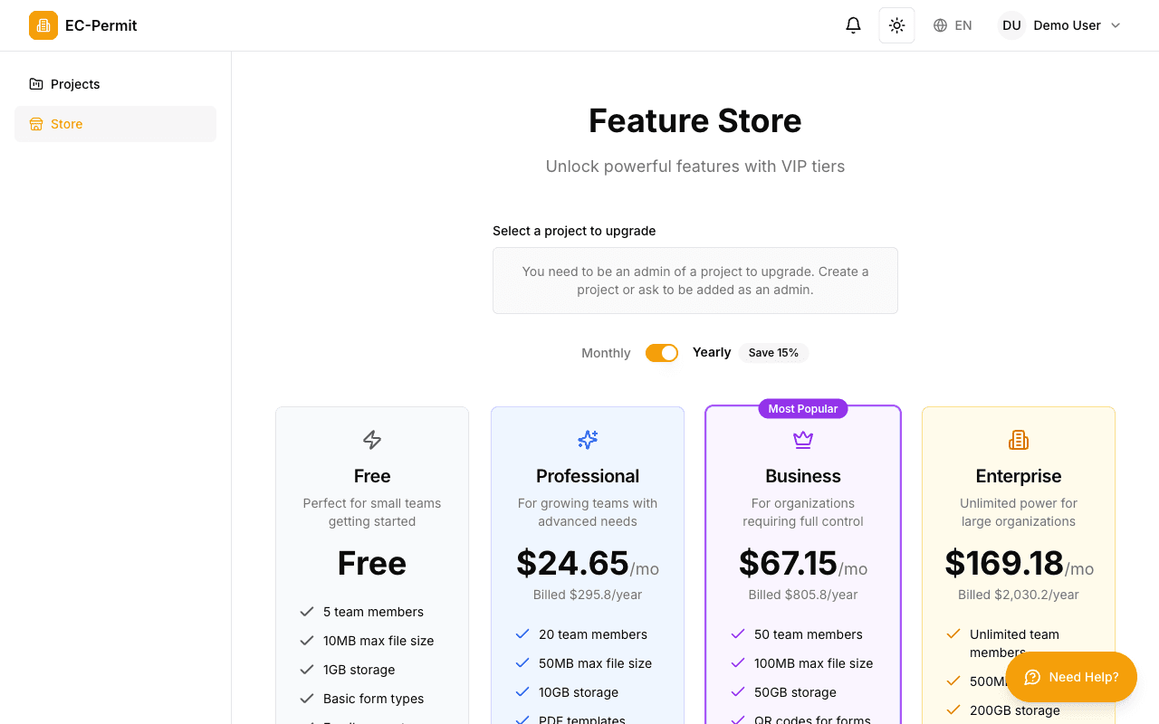The width and height of the screenshot is (1159, 724).
Task: Click the Store icon in sidebar
Action: (35, 124)
